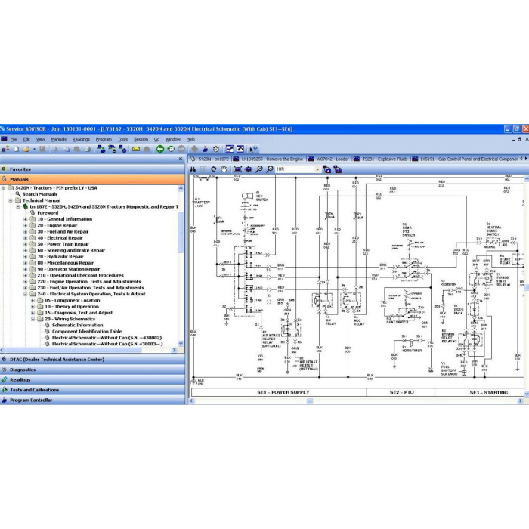The width and height of the screenshot is (529, 529).
Task: Click the tree panel down scroll arrow
Action: (181, 343)
